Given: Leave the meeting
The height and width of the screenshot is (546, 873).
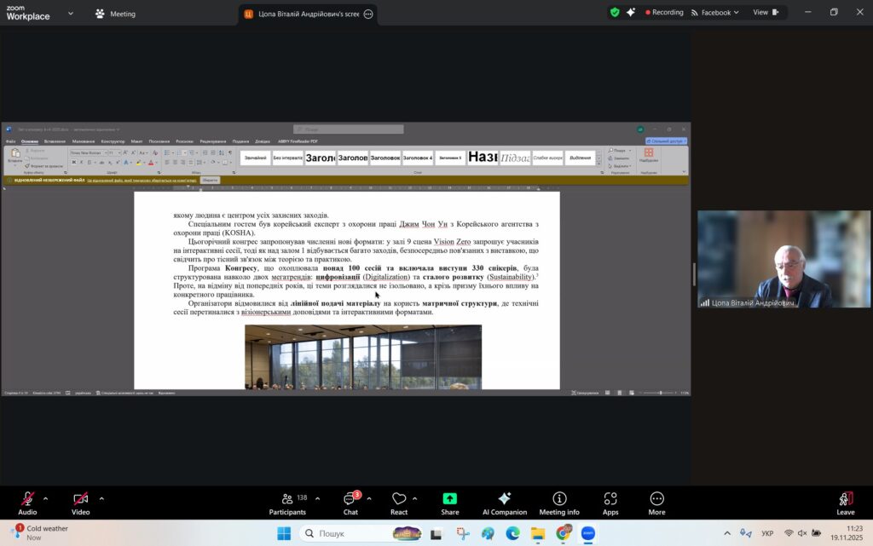Looking at the screenshot, I should click(x=845, y=503).
